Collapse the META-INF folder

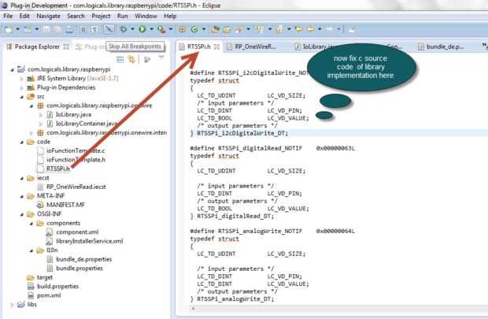coord(21,196)
